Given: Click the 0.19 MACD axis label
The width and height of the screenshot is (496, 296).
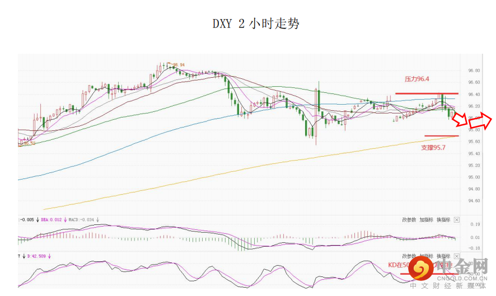Looking at the screenshot, I should coord(475,224).
